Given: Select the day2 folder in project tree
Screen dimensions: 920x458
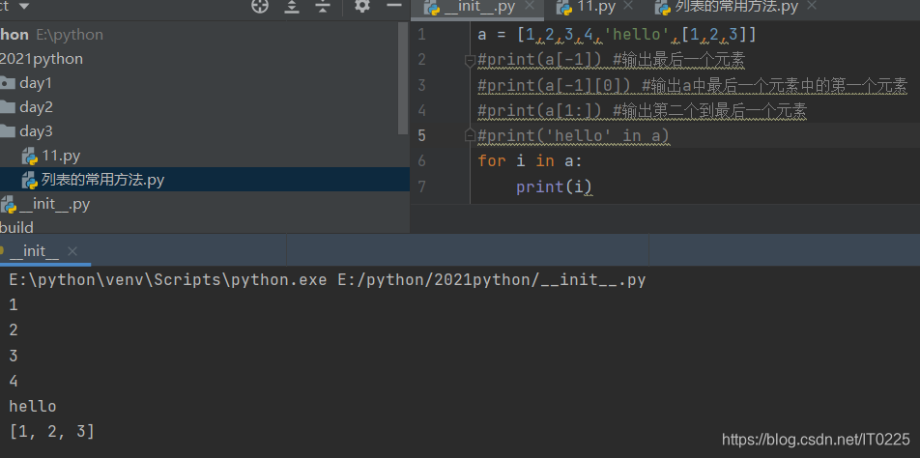Looking at the screenshot, I should pos(36,107).
